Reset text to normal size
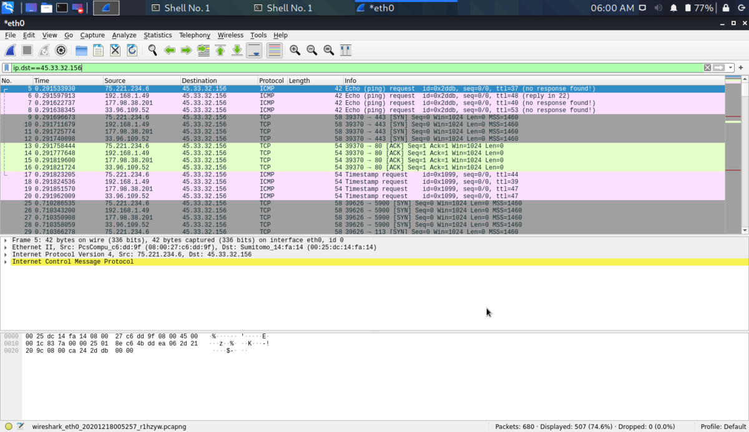The image size is (749, 432). coord(328,50)
